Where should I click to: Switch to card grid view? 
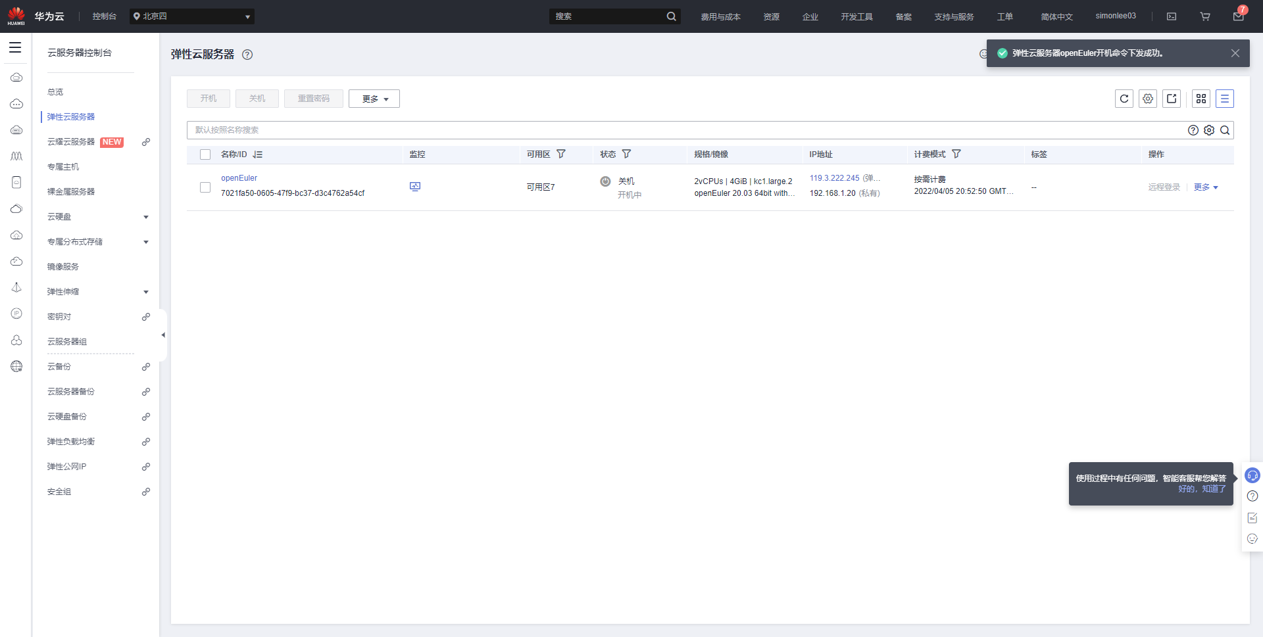[x=1201, y=99]
